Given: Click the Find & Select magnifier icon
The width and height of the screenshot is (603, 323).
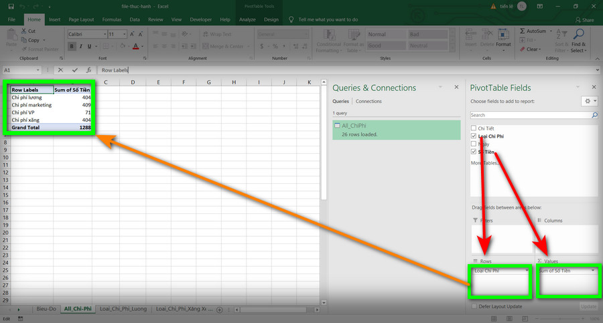Looking at the screenshot, I should pos(578,34).
